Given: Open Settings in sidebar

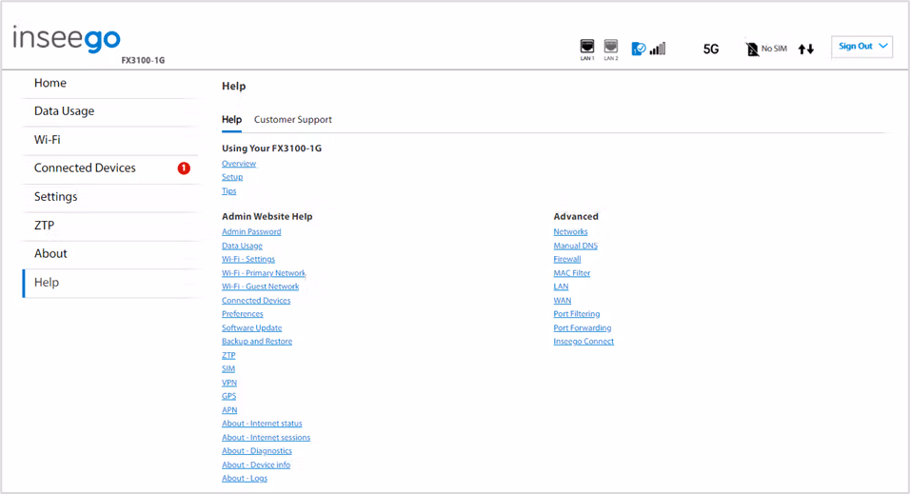Looking at the screenshot, I should (110, 197).
